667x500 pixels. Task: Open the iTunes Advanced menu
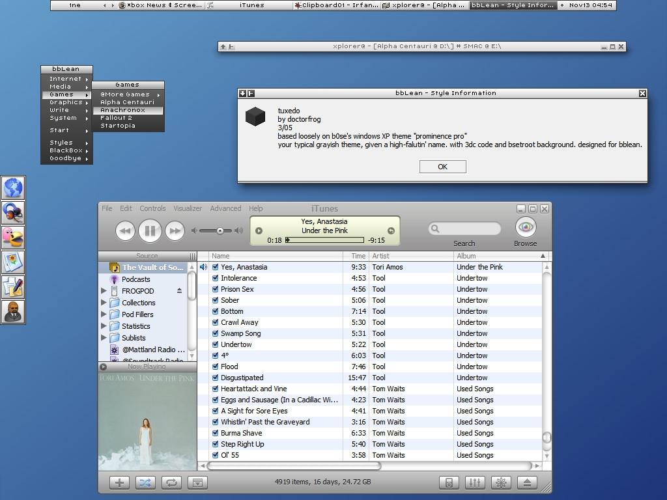click(x=225, y=208)
